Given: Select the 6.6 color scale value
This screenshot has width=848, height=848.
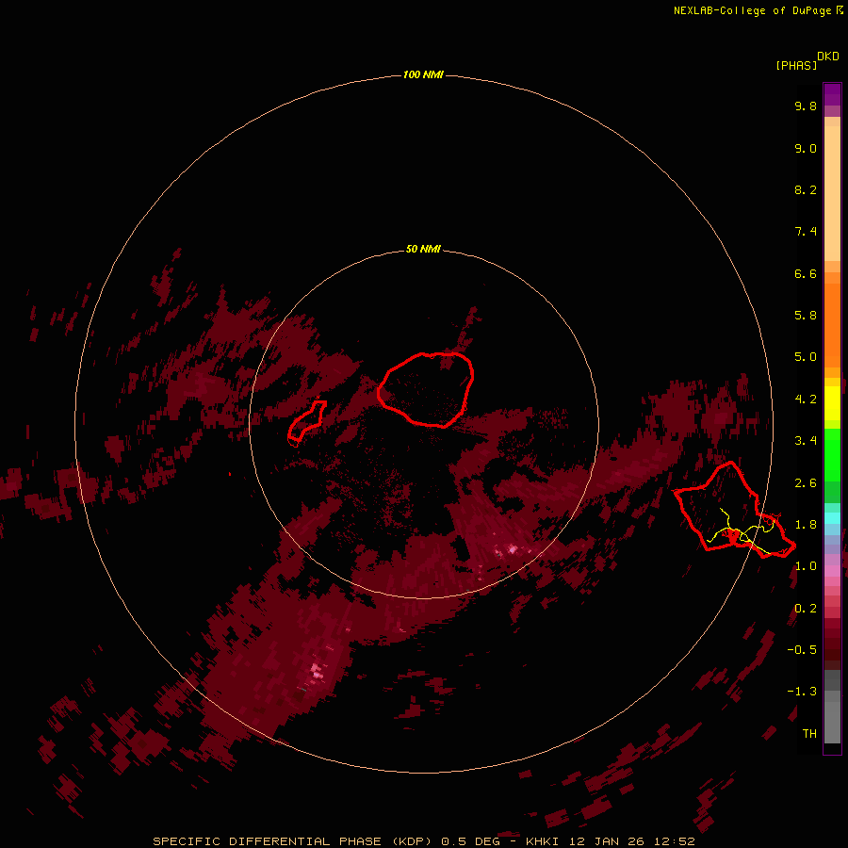Looking at the screenshot, I should 806,273.
